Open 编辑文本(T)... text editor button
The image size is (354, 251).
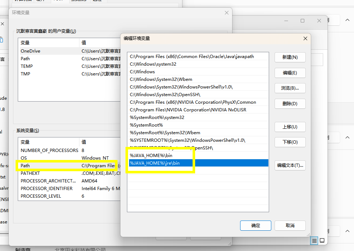[290, 165]
